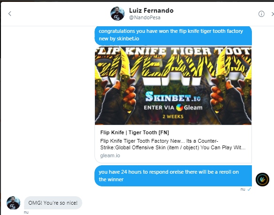The width and height of the screenshot is (274, 215).
Task: Click the 'nu' timestamp under the reply
Action: coord(26,212)
